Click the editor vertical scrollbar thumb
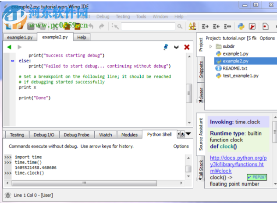Viewport: 277px width, 203px height. [189, 93]
